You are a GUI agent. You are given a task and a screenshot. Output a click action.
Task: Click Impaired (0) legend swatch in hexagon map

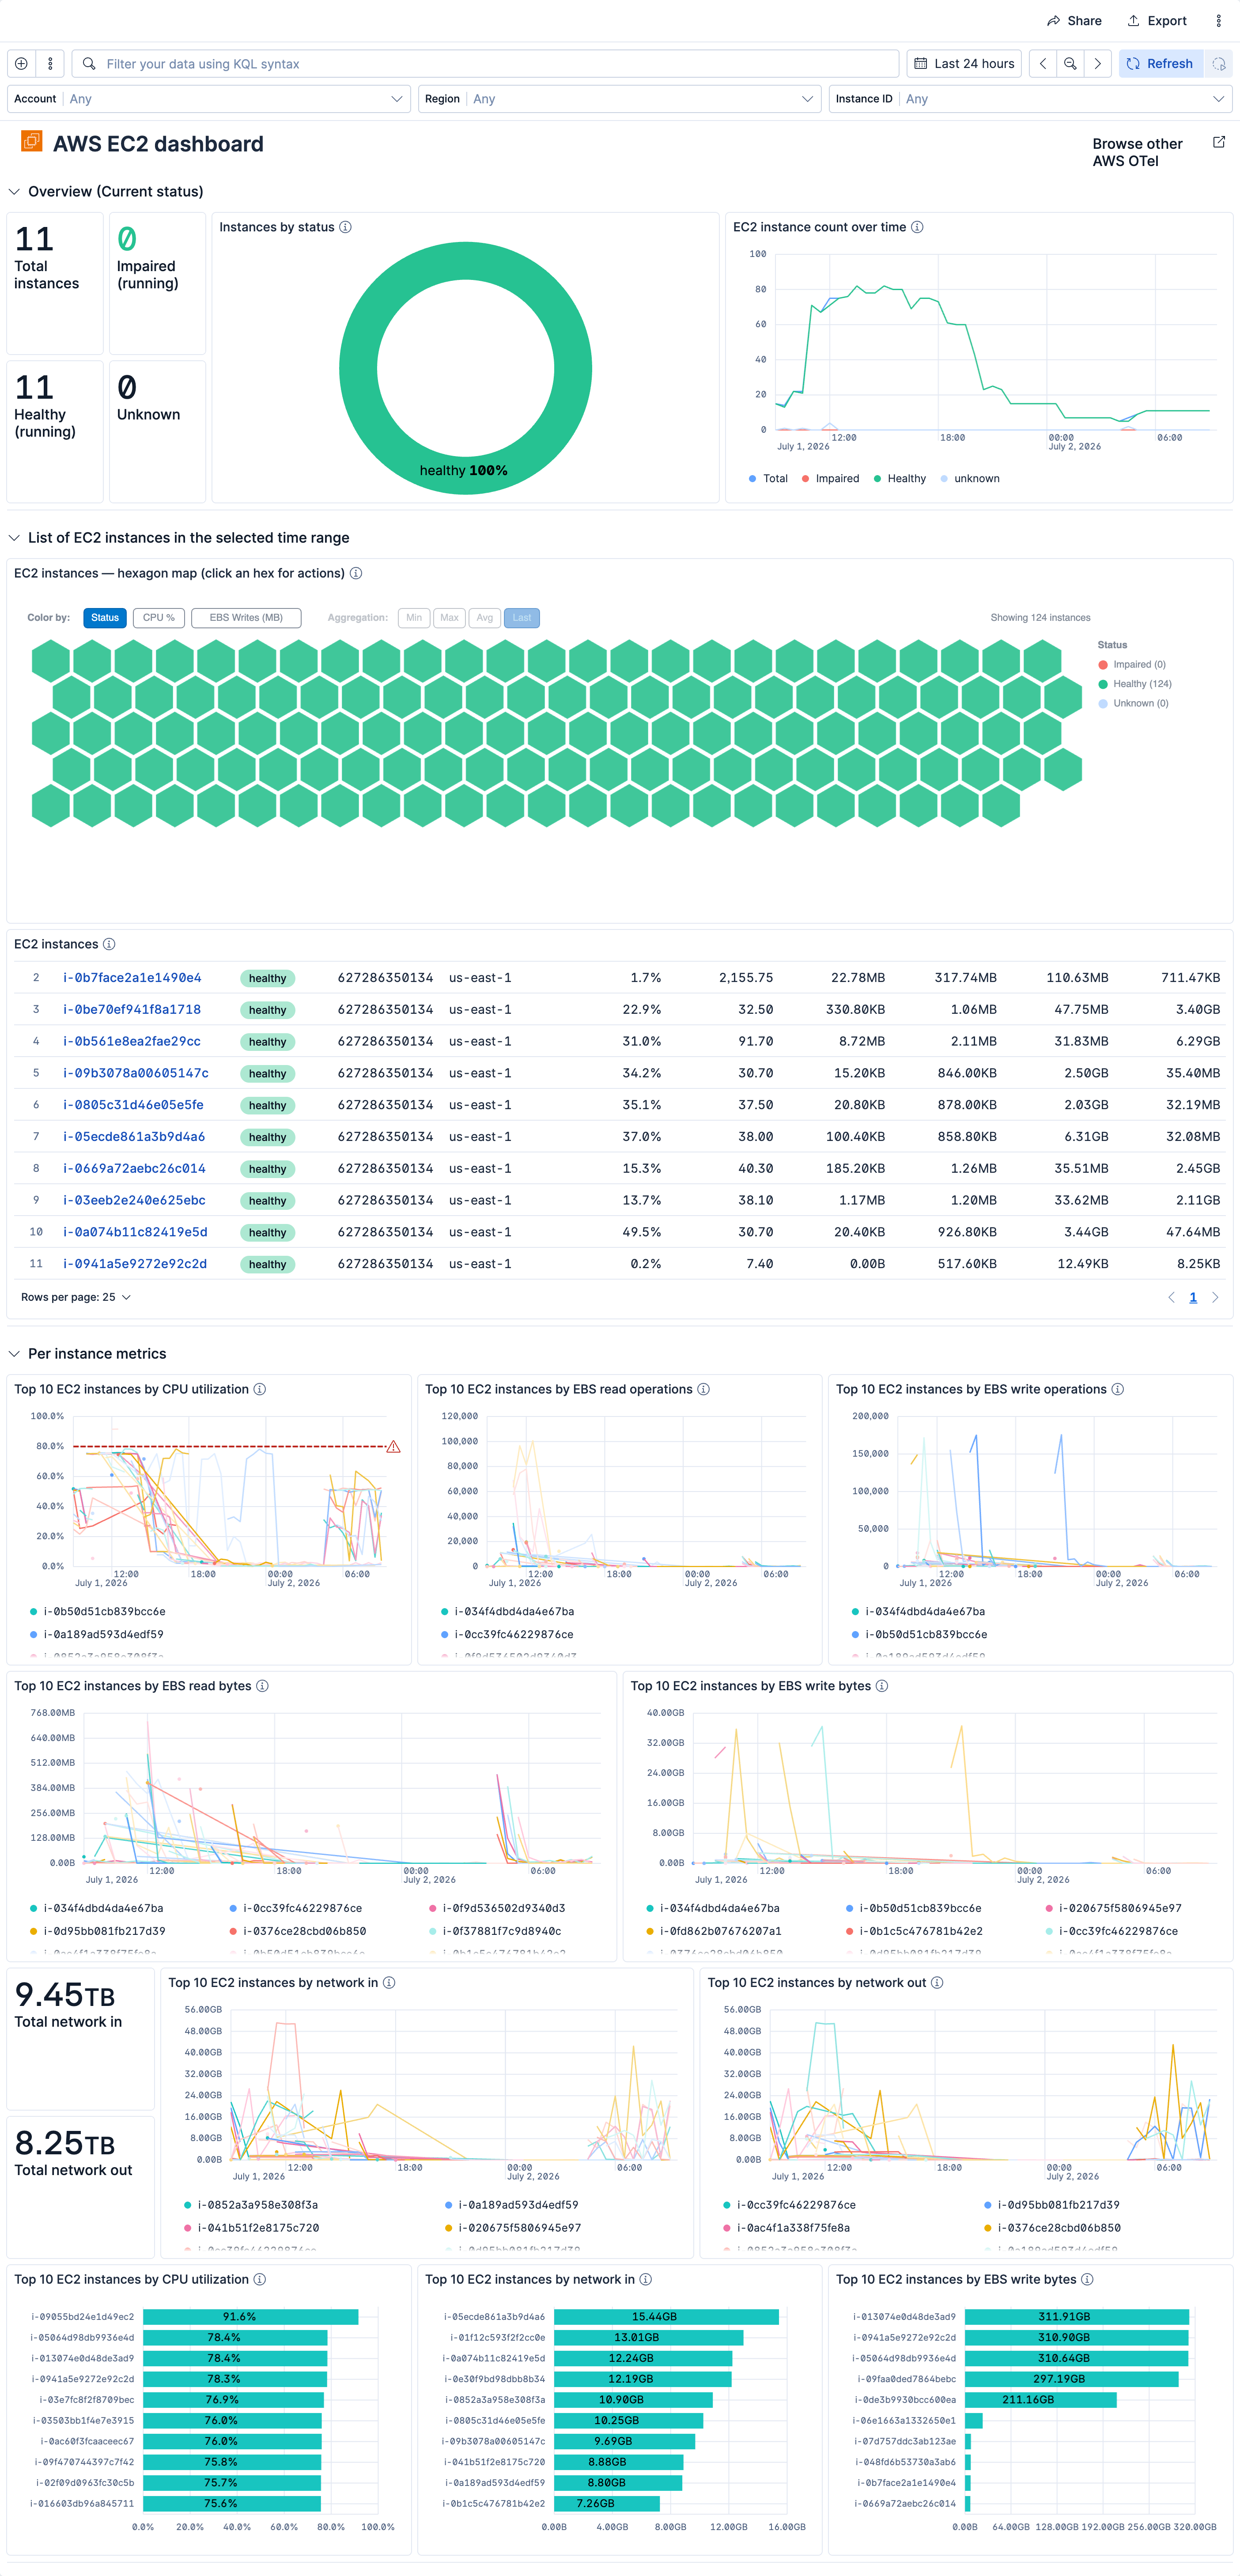click(1103, 665)
